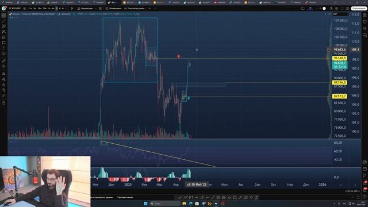Collapse the bottom panel with chevron

(352, 197)
